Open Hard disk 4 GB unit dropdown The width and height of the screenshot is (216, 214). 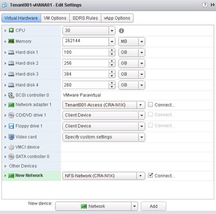(142, 85)
